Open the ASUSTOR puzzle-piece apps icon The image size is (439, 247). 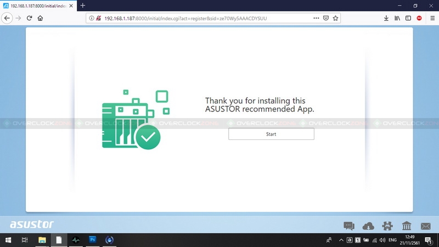click(387, 226)
